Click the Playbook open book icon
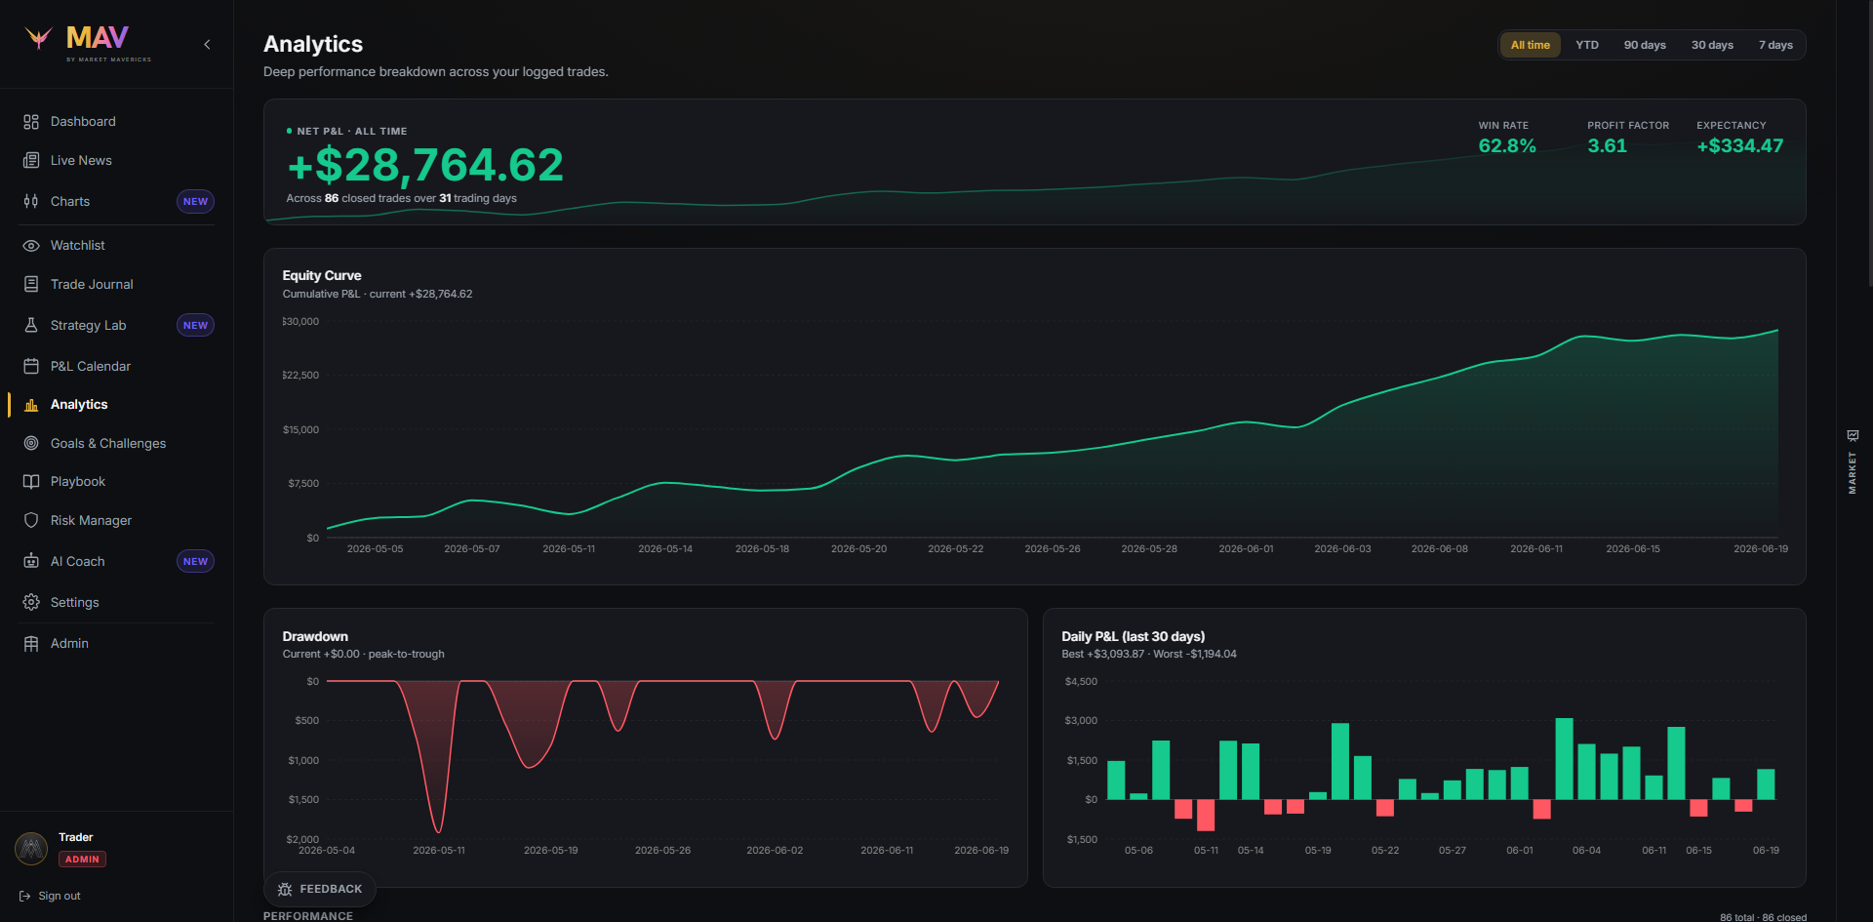The width and height of the screenshot is (1873, 922). 31,482
